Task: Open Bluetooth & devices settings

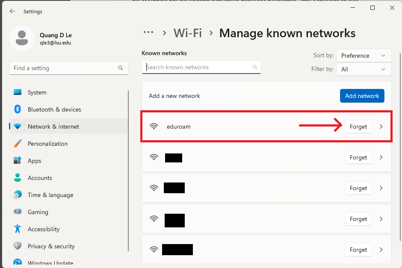Action: (x=17, y=109)
